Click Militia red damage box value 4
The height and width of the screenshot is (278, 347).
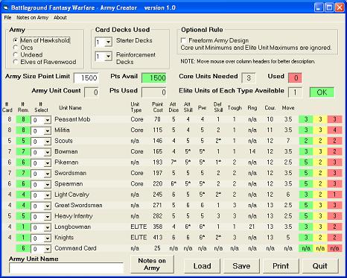click(334, 130)
